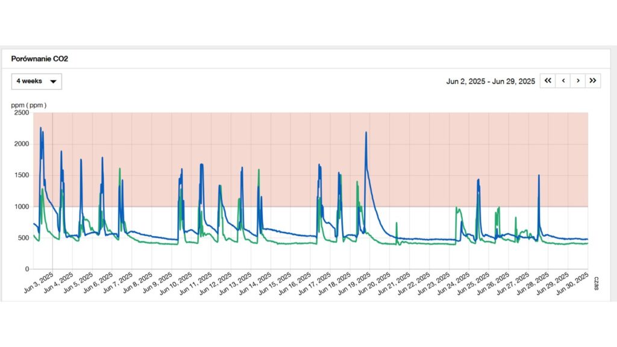Jump to latest period with double-right arrow
The height and width of the screenshot is (347, 617).
[x=593, y=81]
